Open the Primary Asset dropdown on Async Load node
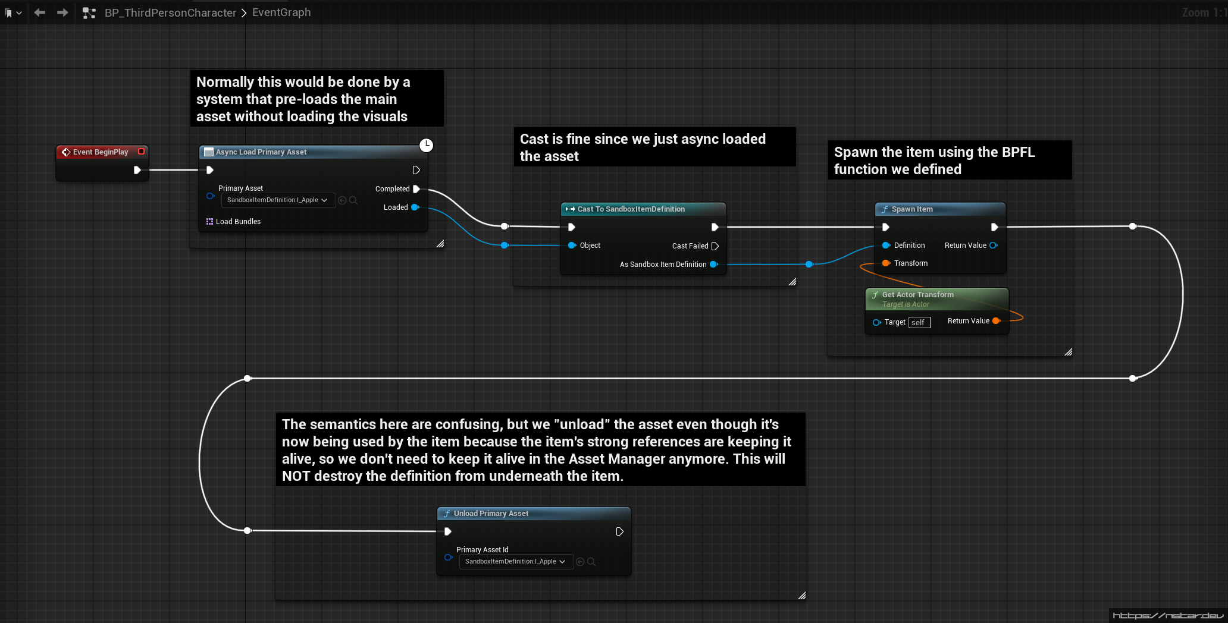 [x=277, y=200]
